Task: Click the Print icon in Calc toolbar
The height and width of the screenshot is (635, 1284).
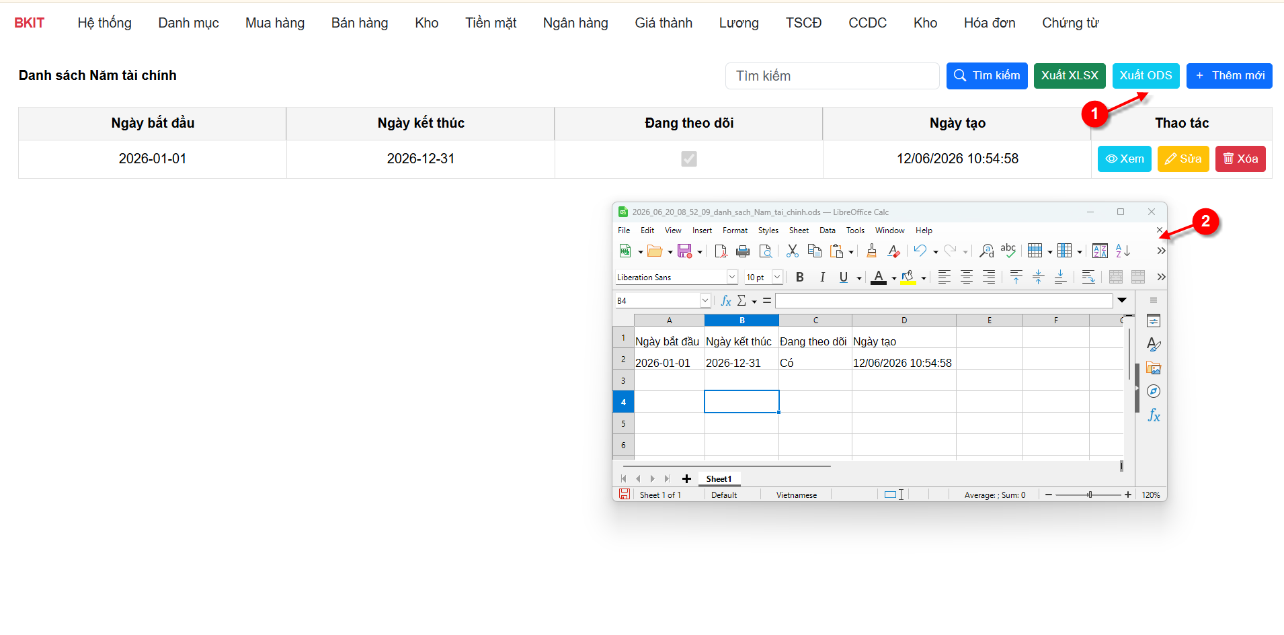Action: 743,251
